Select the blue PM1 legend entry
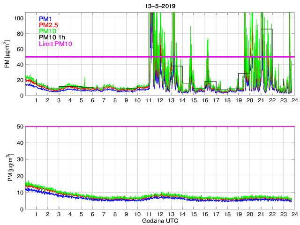300x225 pixels. click(x=46, y=19)
